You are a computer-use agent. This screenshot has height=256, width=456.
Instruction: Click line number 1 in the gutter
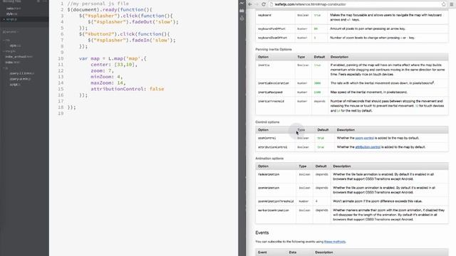62,4
